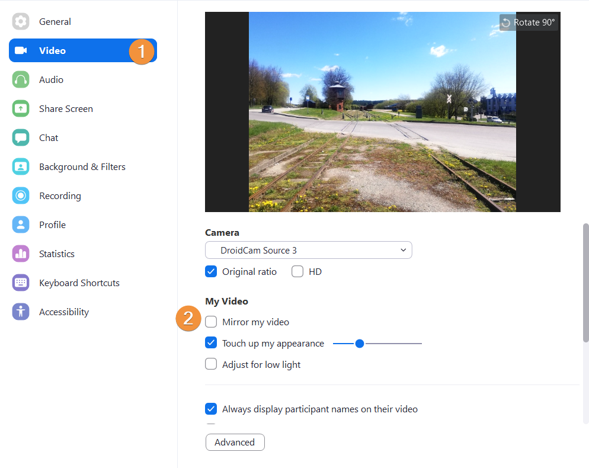The image size is (589, 468).
Task: Open the Camera source dropdown
Action: tap(308, 250)
